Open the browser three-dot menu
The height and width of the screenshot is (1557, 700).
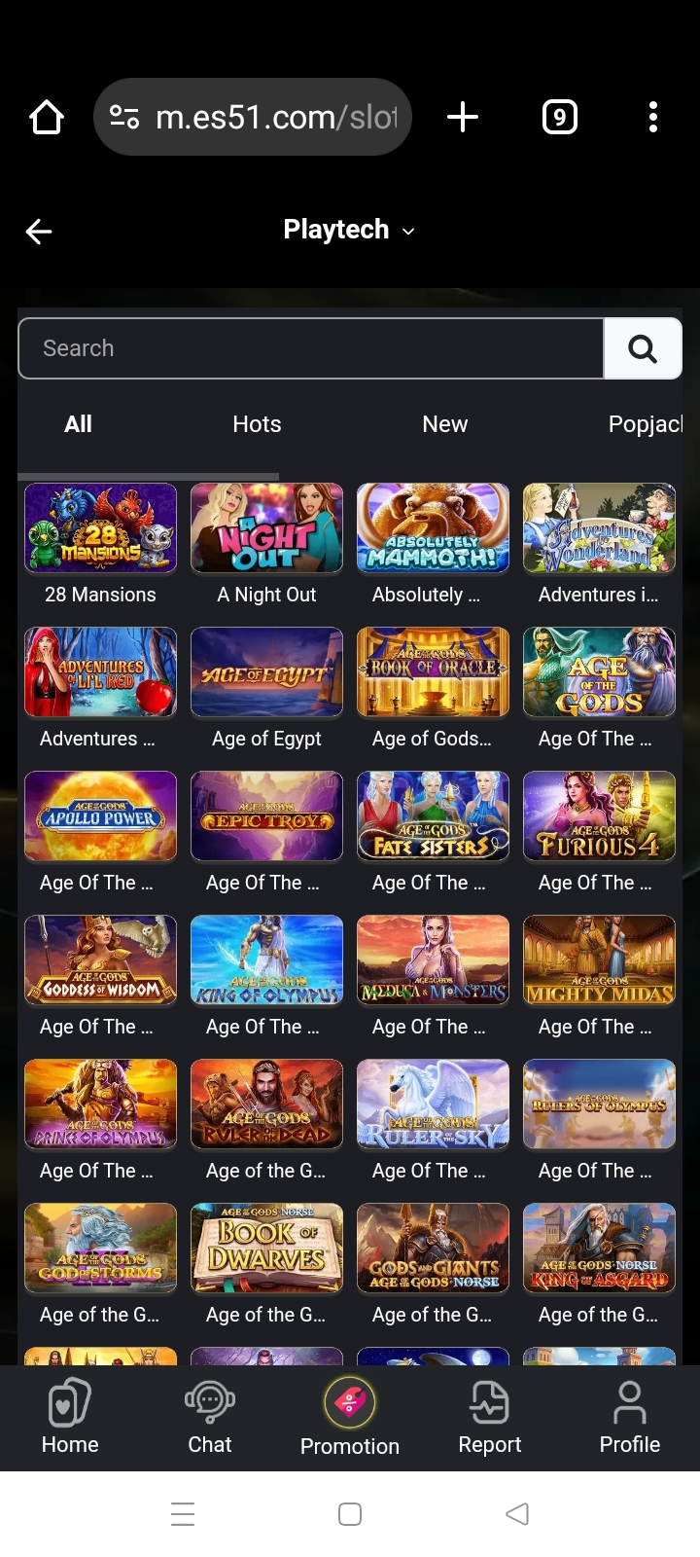point(653,118)
